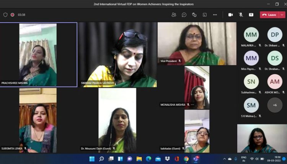Viewport: 287px width, 164px height.
Task: Show the +6 additional participants
Action: click(x=275, y=105)
